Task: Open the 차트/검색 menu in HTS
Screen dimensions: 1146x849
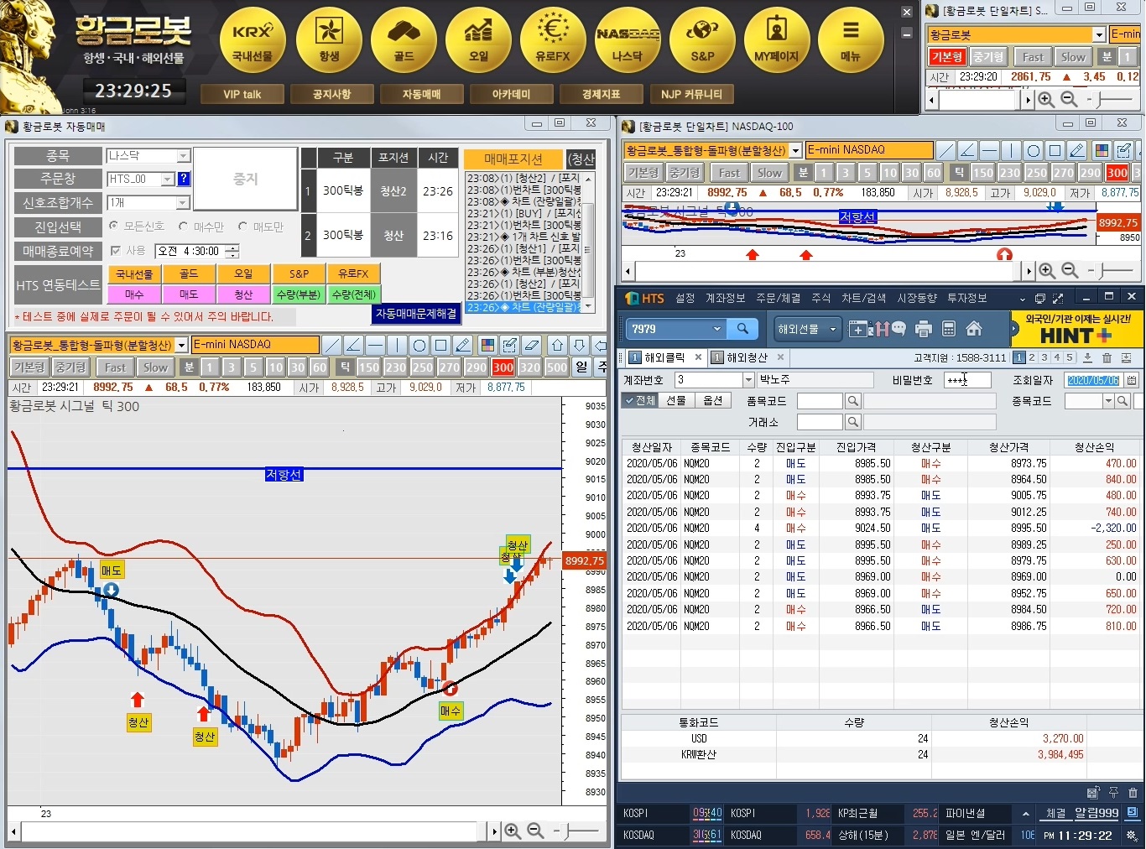Action: tap(864, 298)
